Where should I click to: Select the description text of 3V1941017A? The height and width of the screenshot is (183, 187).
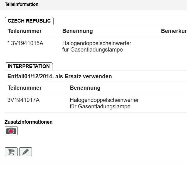(104, 103)
